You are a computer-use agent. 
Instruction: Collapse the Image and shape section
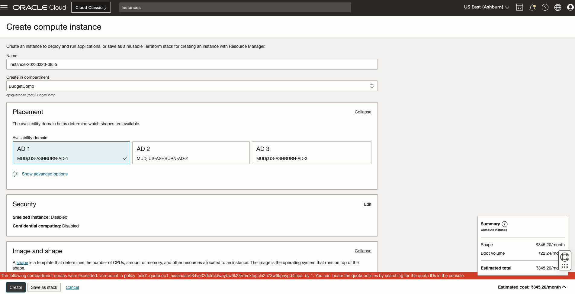[x=363, y=251]
